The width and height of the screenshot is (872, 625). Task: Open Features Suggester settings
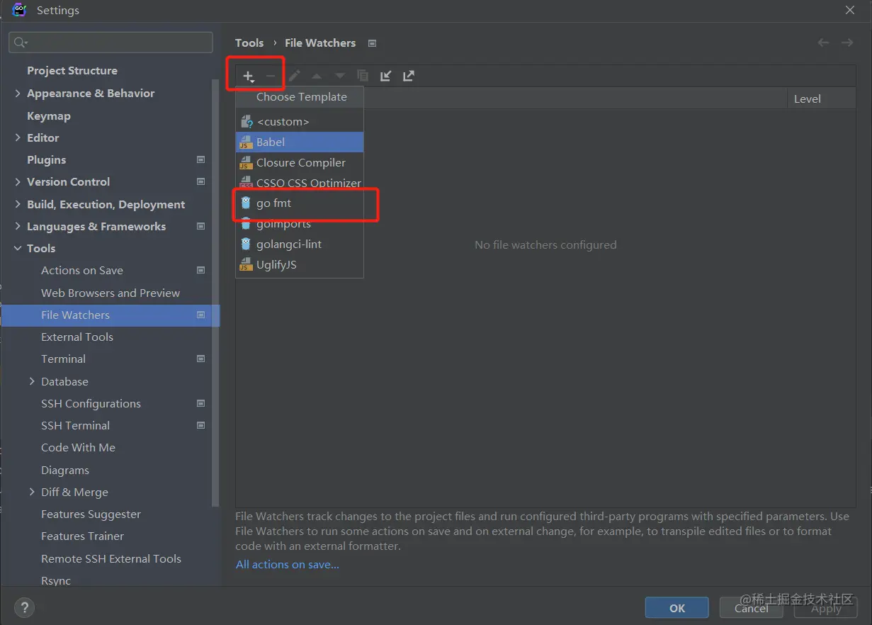coord(91,514)
